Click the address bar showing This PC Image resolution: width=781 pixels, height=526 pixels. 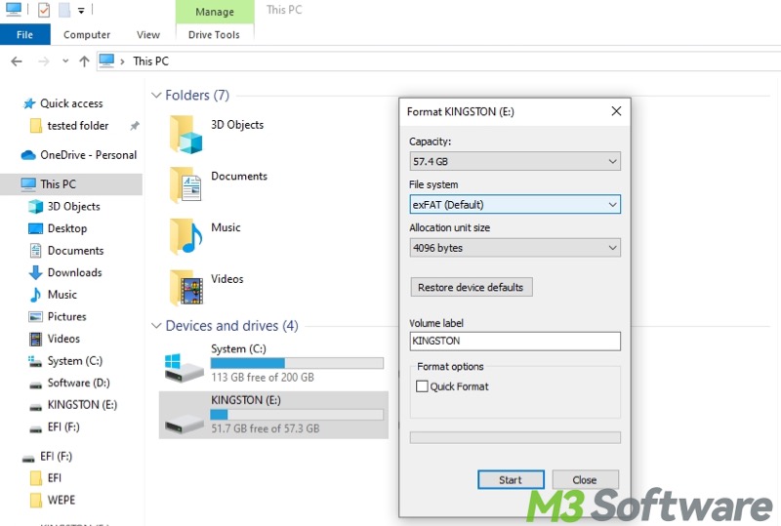coord(438,61)
